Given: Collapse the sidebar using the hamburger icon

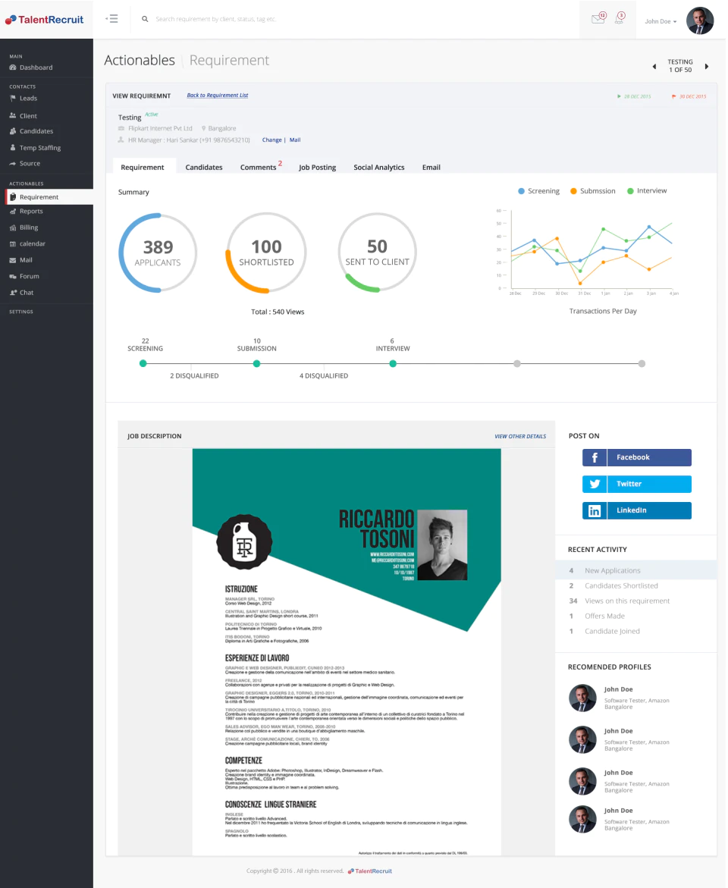Looking at the screenshot, I should point(111,19).
